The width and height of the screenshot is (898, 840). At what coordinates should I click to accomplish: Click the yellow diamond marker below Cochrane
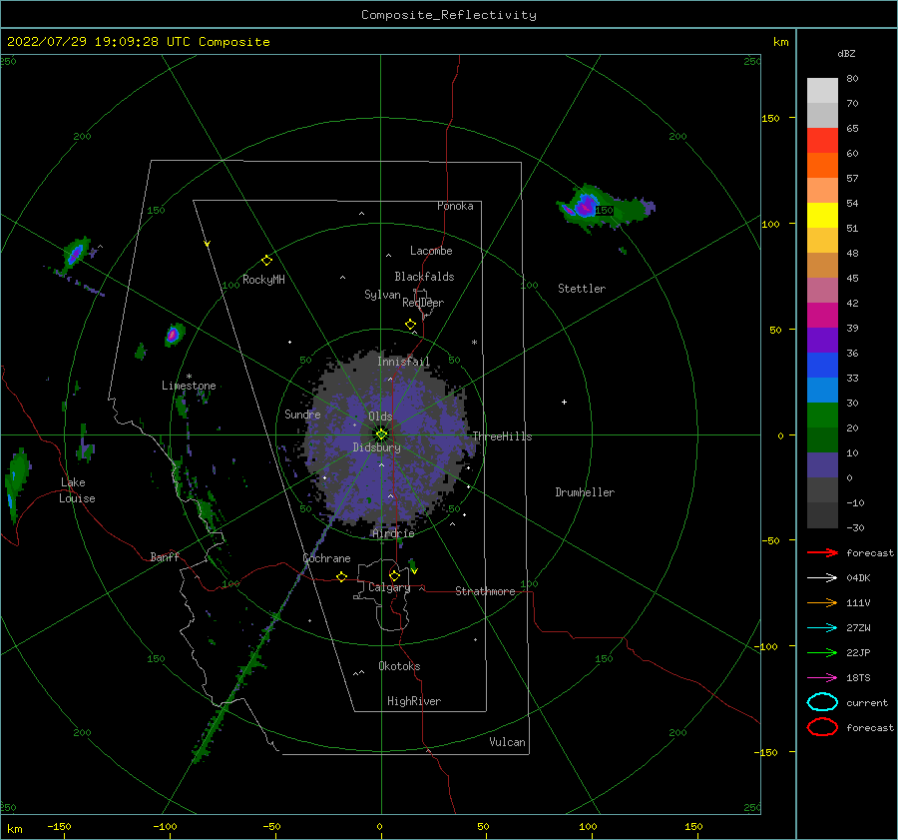point(341,577)
